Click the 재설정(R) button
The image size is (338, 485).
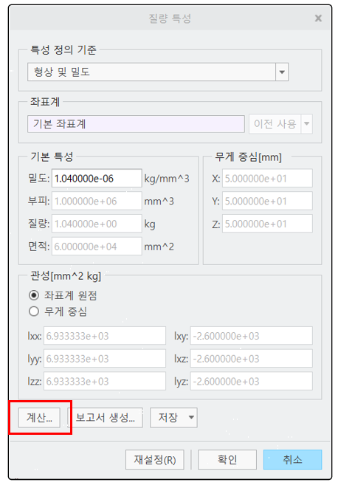coord(155,460)
